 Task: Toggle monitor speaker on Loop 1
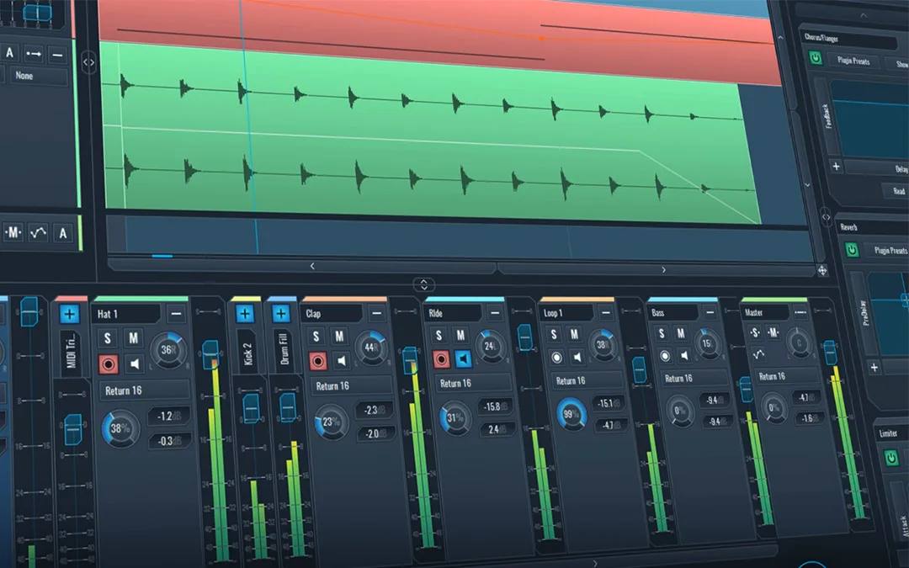(577, 357)
